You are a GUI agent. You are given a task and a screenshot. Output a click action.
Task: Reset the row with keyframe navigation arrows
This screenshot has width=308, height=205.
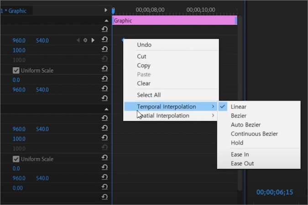[x=104, y=40]
